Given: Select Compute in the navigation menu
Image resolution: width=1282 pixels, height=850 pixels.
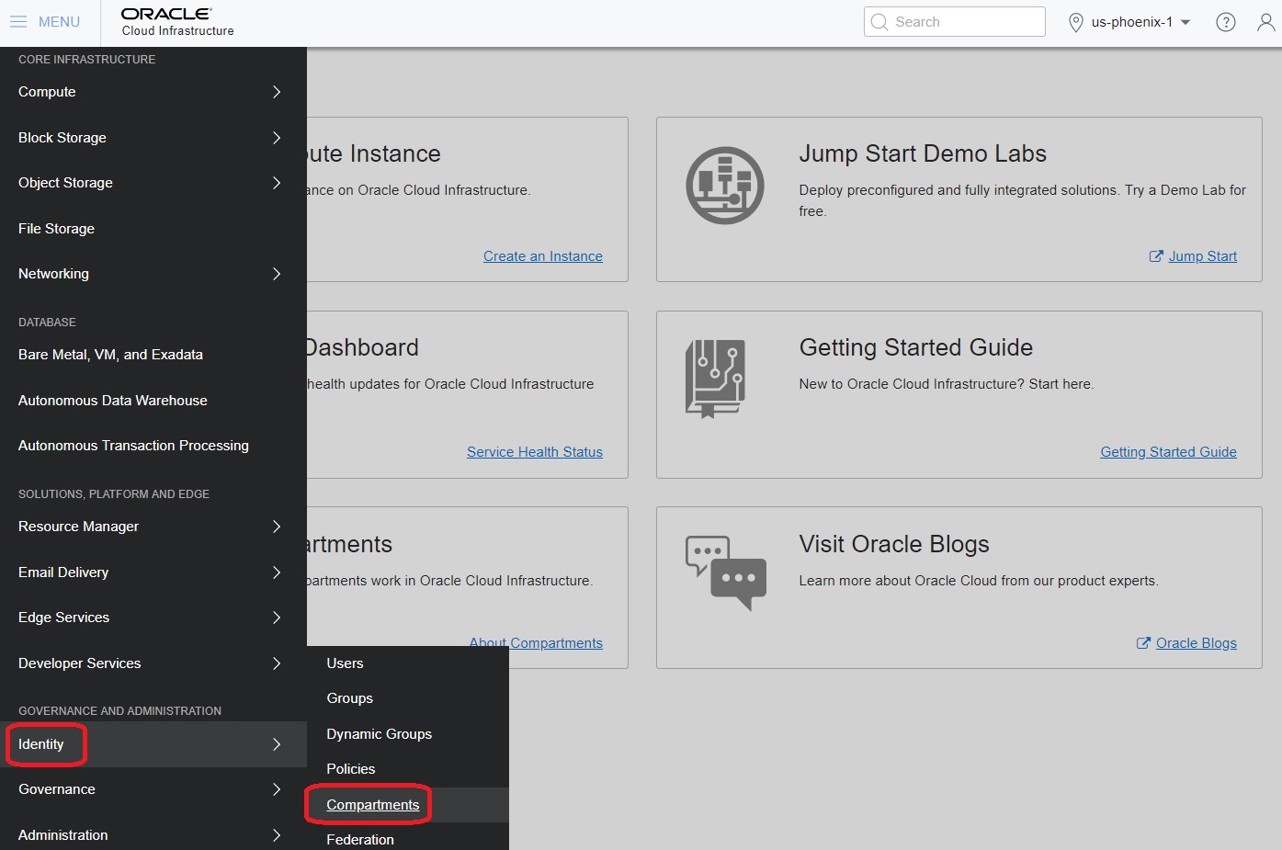Looking at the screenshot, I should pos(47,92).
